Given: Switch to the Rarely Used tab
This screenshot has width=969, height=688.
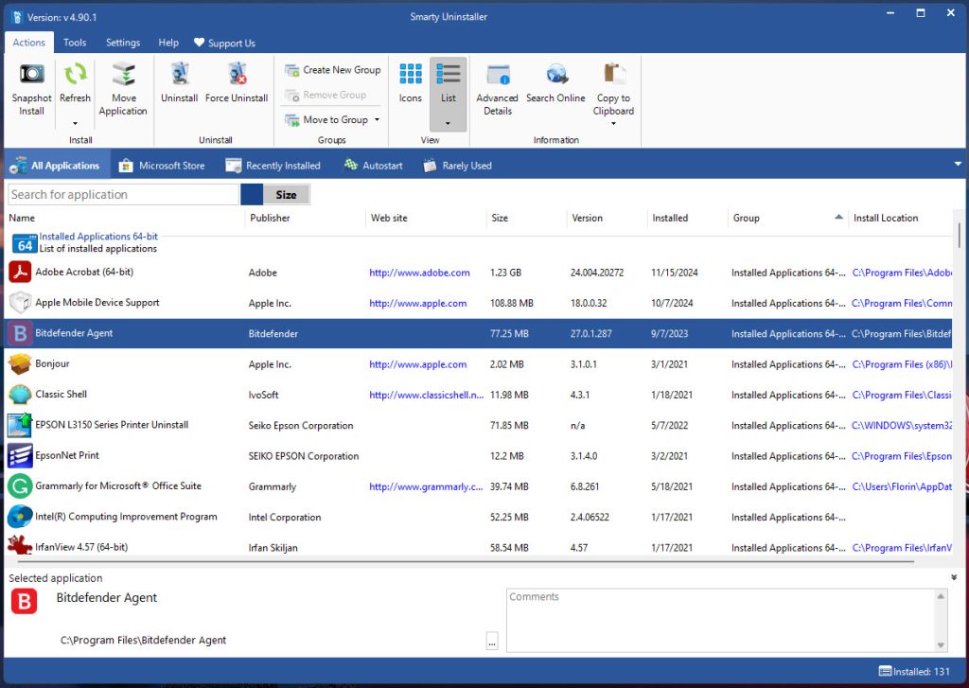Looking at the screenshot, I should point(458,165).
